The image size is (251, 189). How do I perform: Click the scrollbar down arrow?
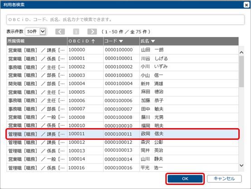click(241, 166)
